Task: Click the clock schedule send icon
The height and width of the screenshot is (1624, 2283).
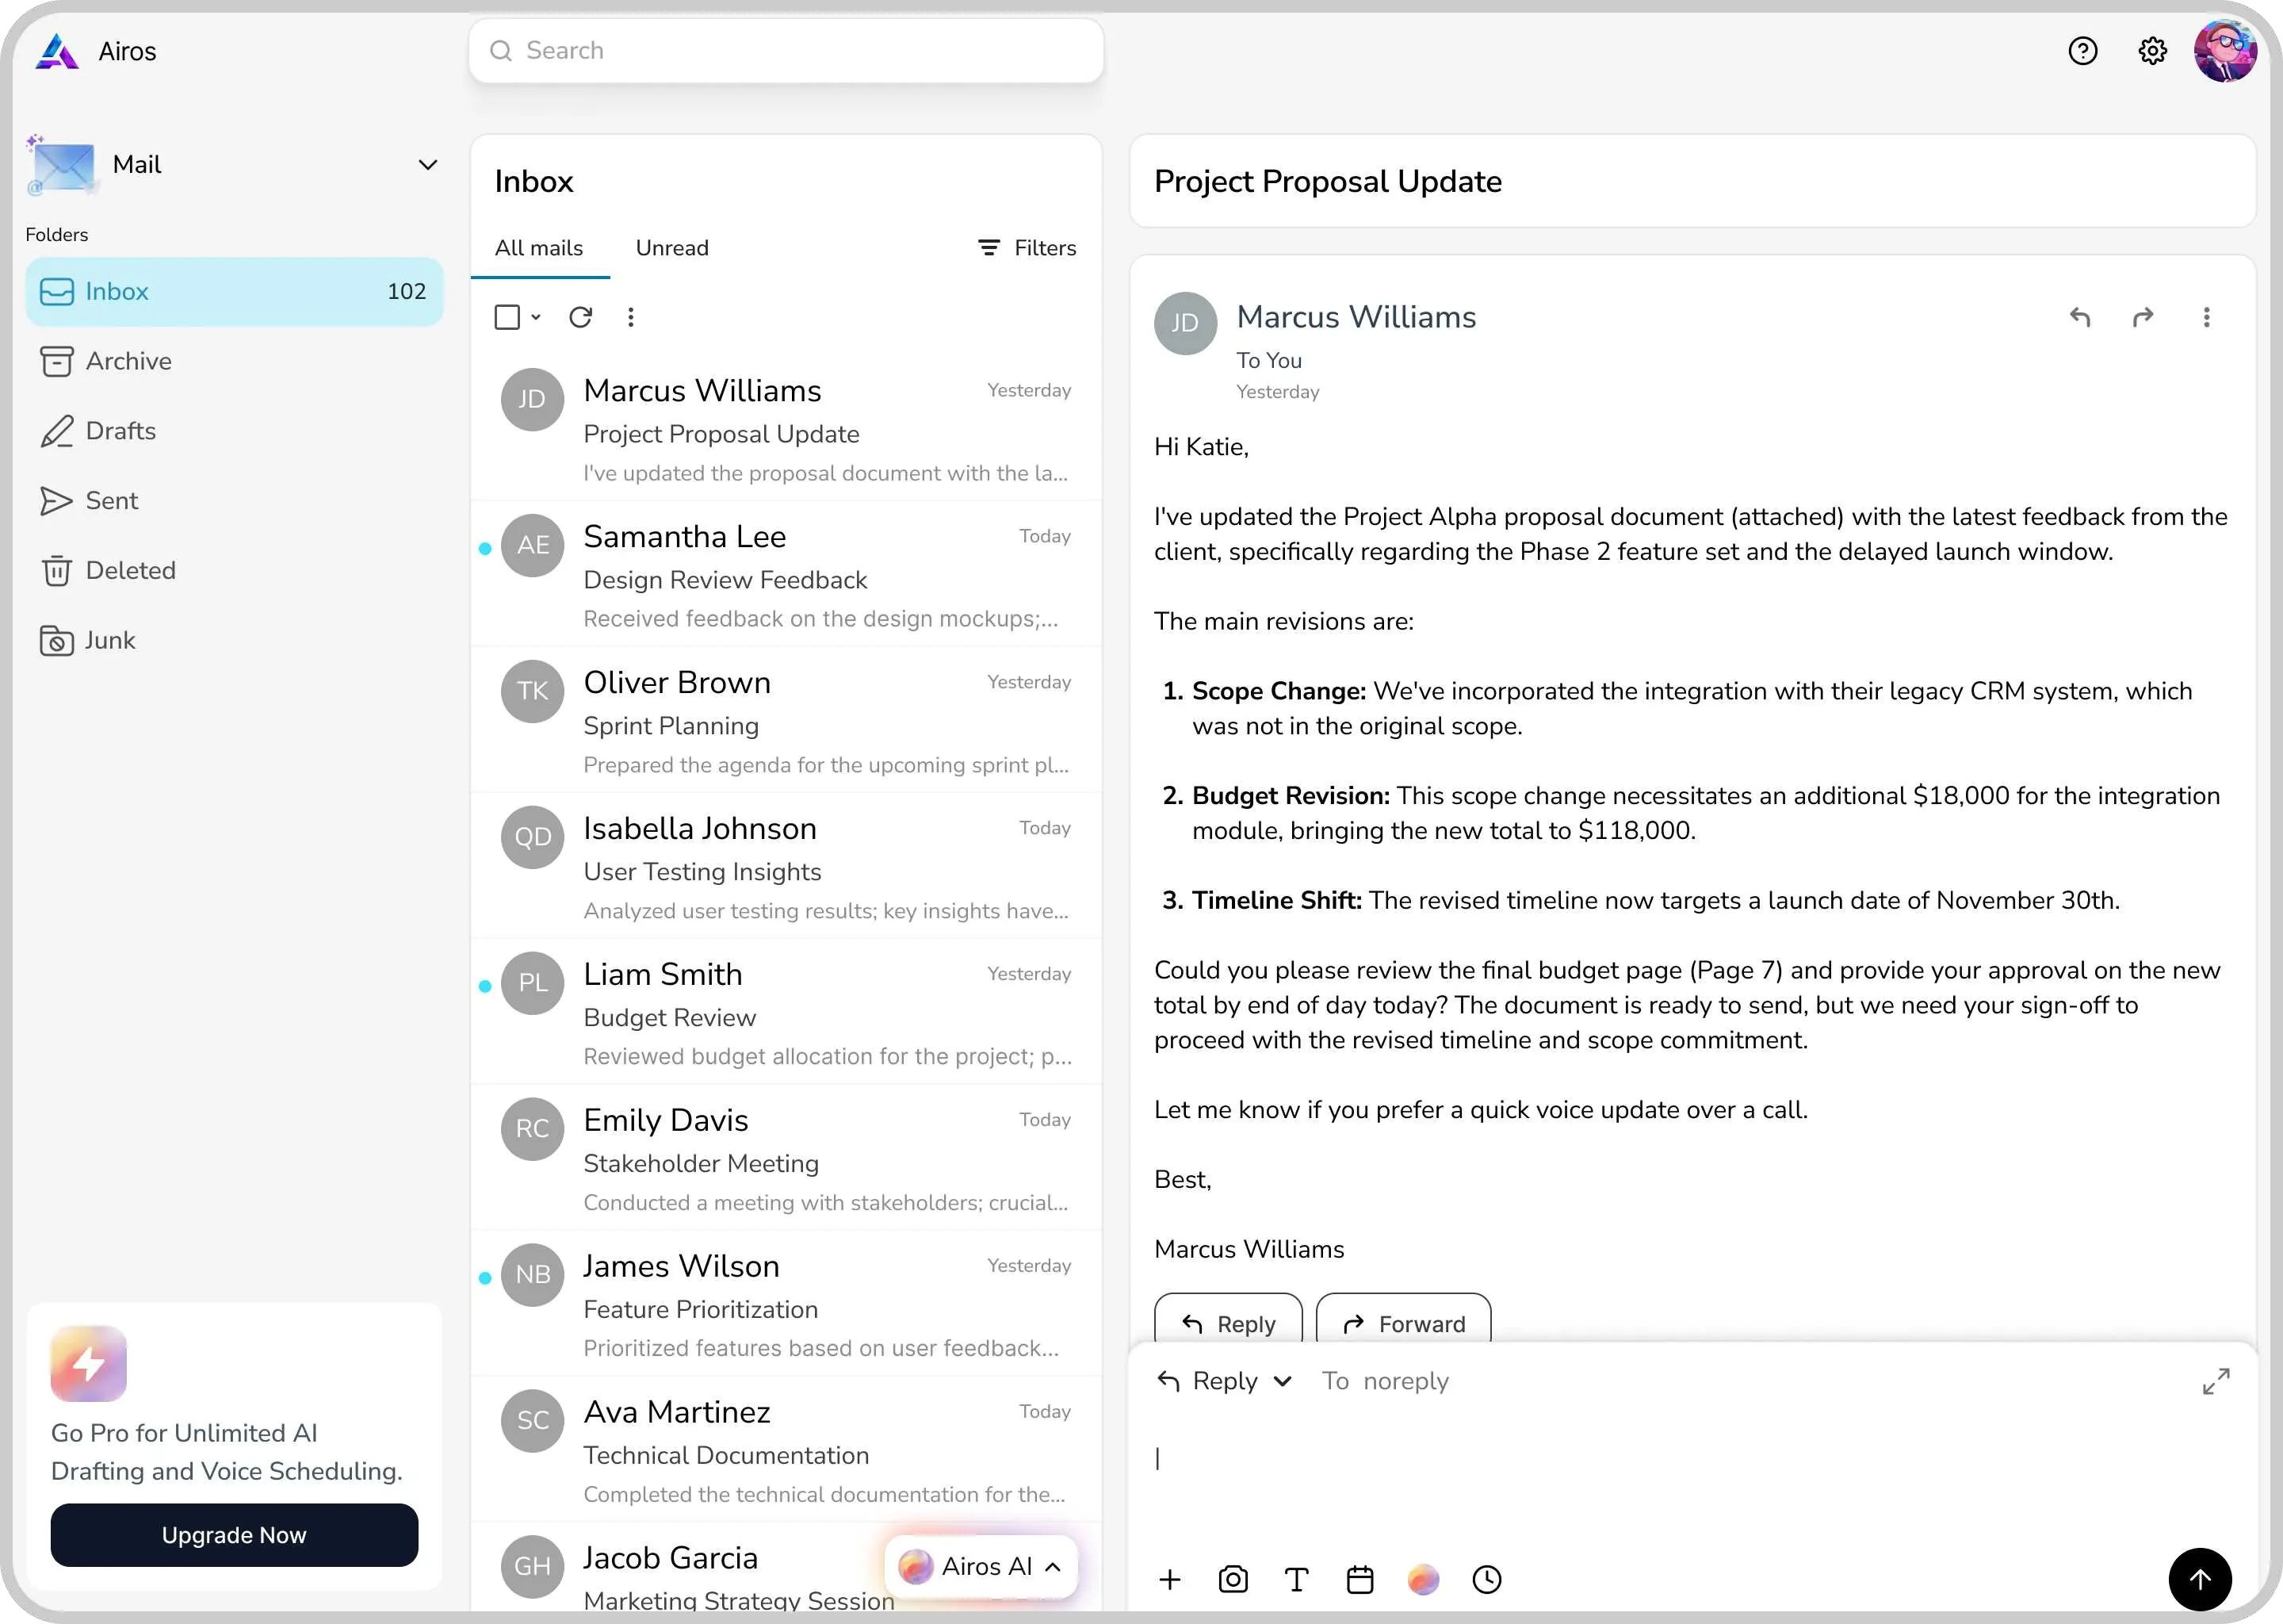Action: coord(1486,1579)
